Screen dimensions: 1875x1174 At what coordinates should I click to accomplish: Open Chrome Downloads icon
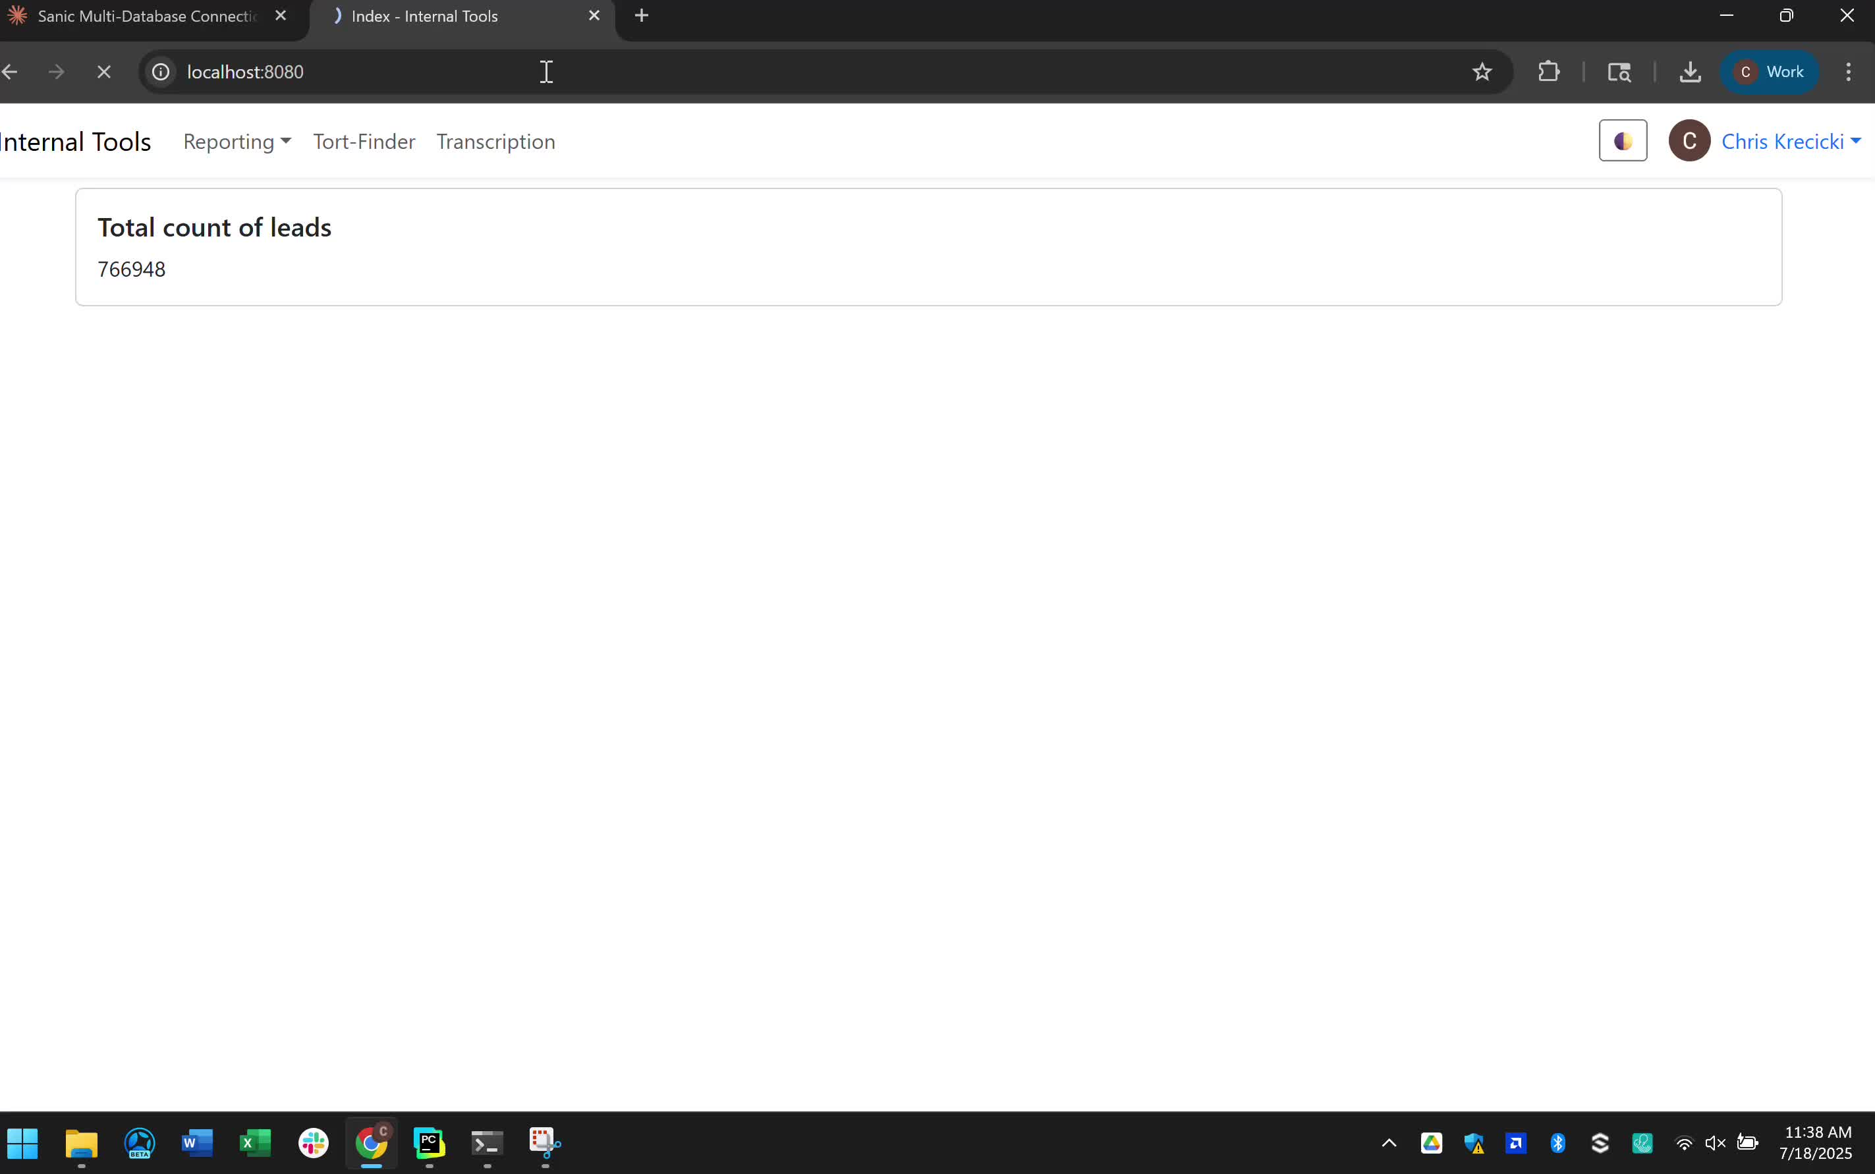pyautogui.click(x=1689, y=72)
